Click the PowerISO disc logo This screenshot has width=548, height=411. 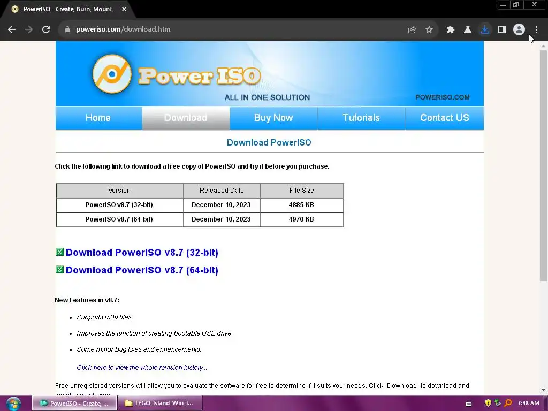click(x=112, y=74)
